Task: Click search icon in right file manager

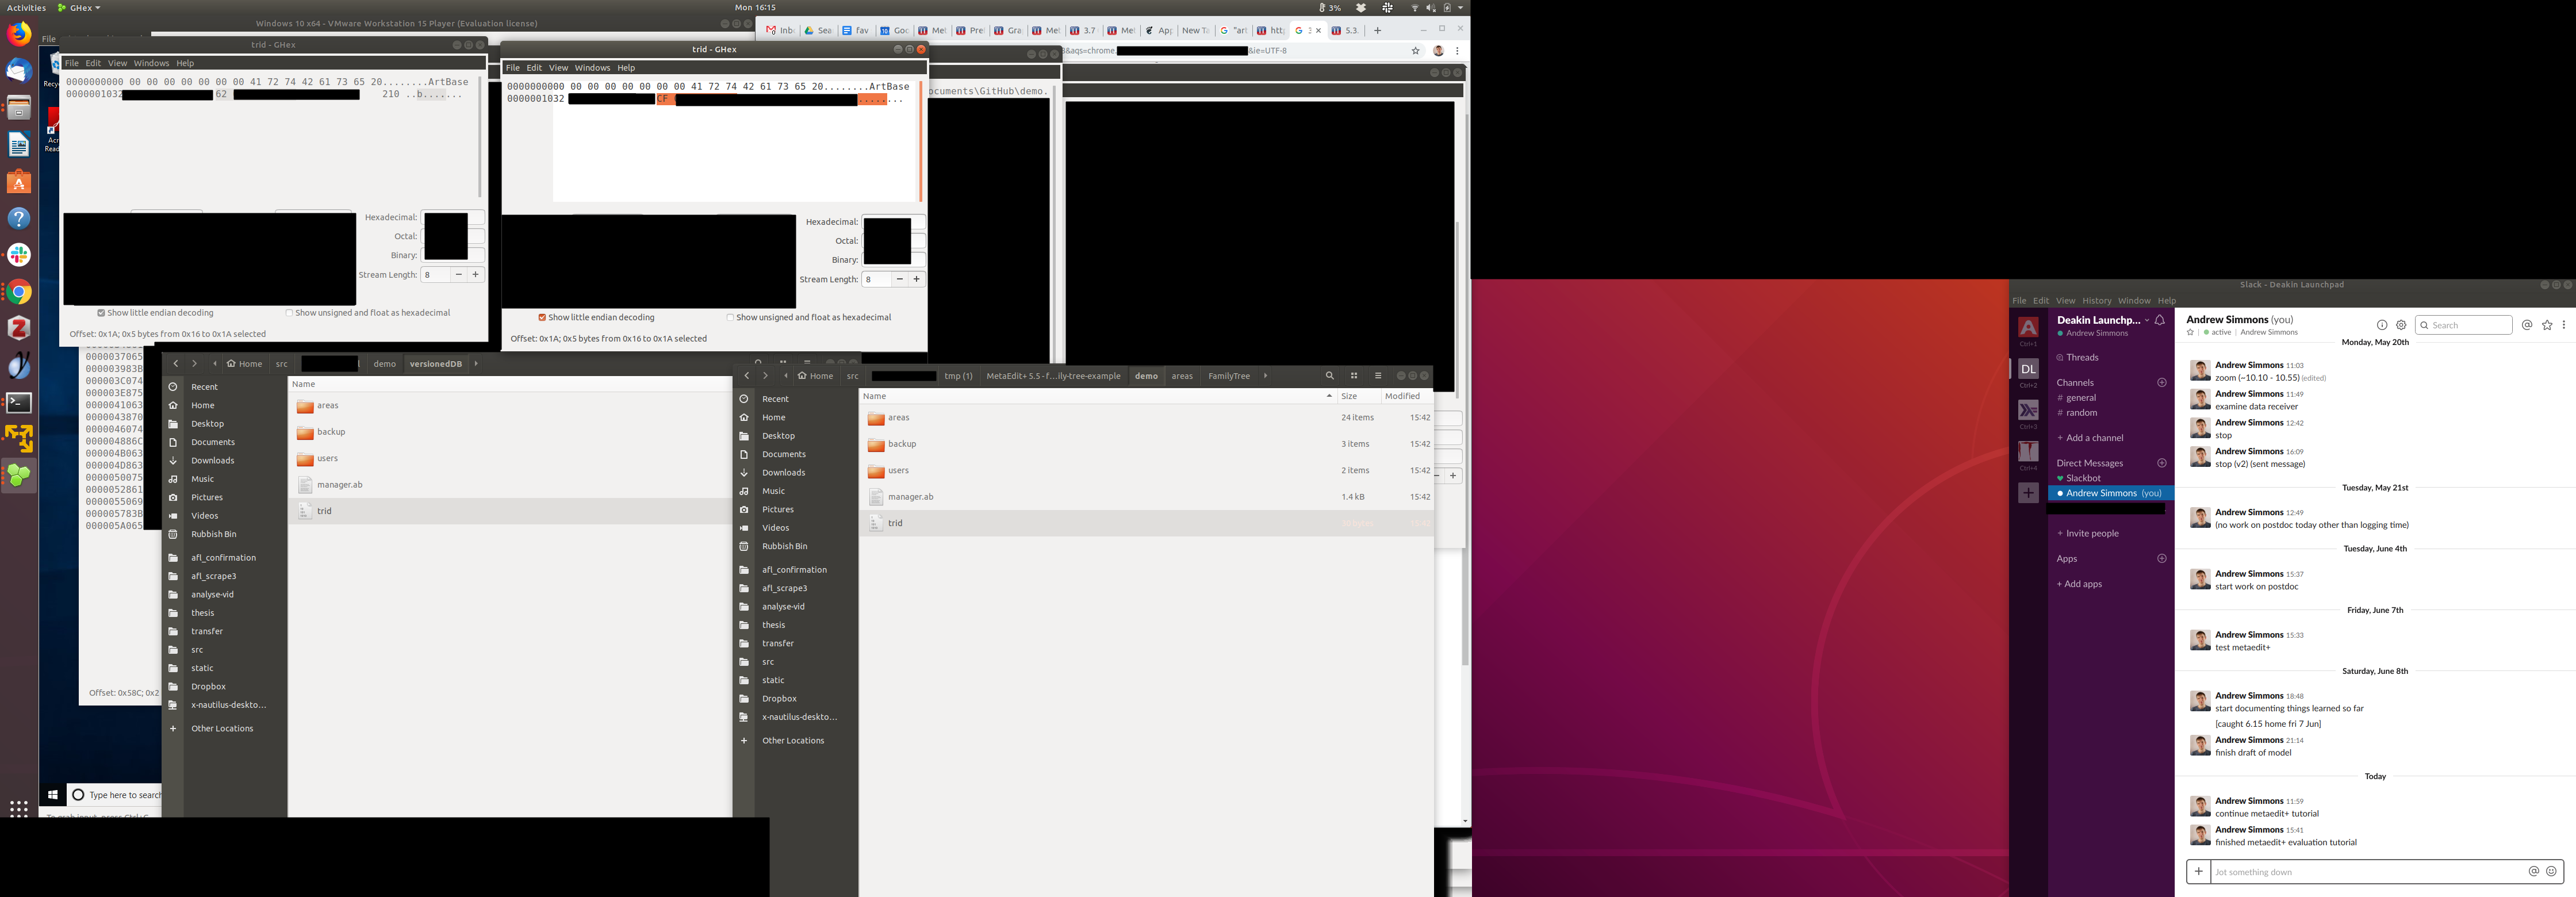Action: [1329, 376]
